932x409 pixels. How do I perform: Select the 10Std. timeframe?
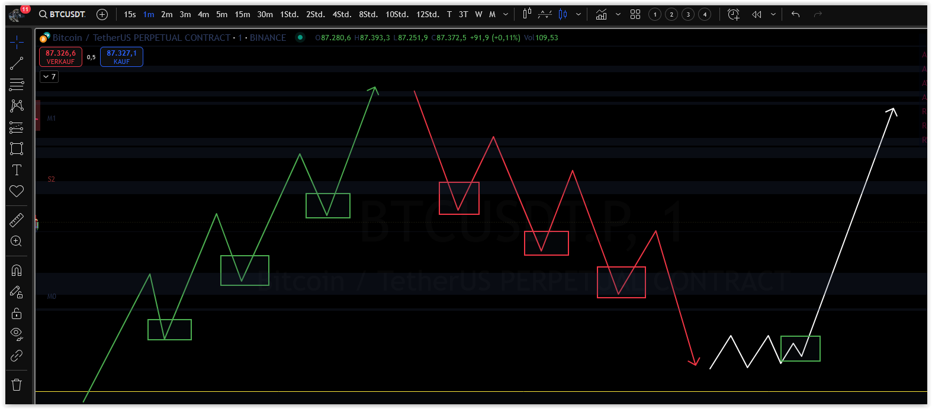click(x=397, y=14)
